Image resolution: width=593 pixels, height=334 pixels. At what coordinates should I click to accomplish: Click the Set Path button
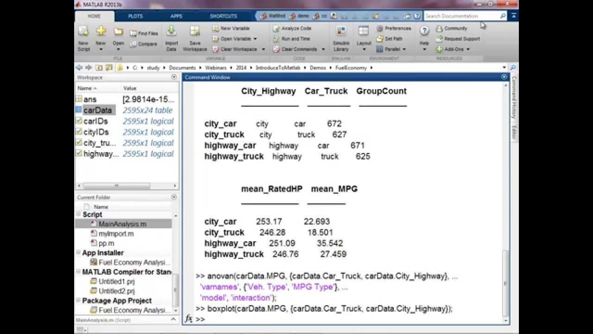389,39
